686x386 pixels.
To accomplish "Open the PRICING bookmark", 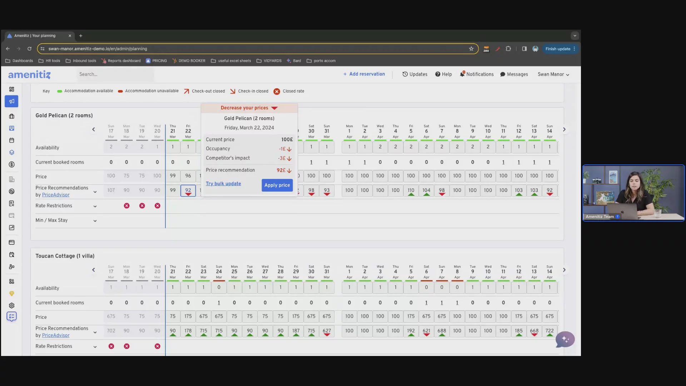I will [156, 61].
